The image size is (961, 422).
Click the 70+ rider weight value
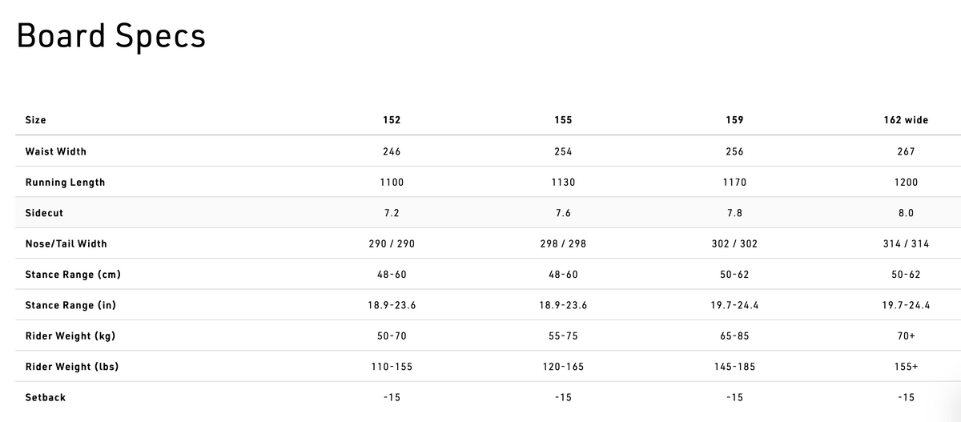click(x=906, y=336)
